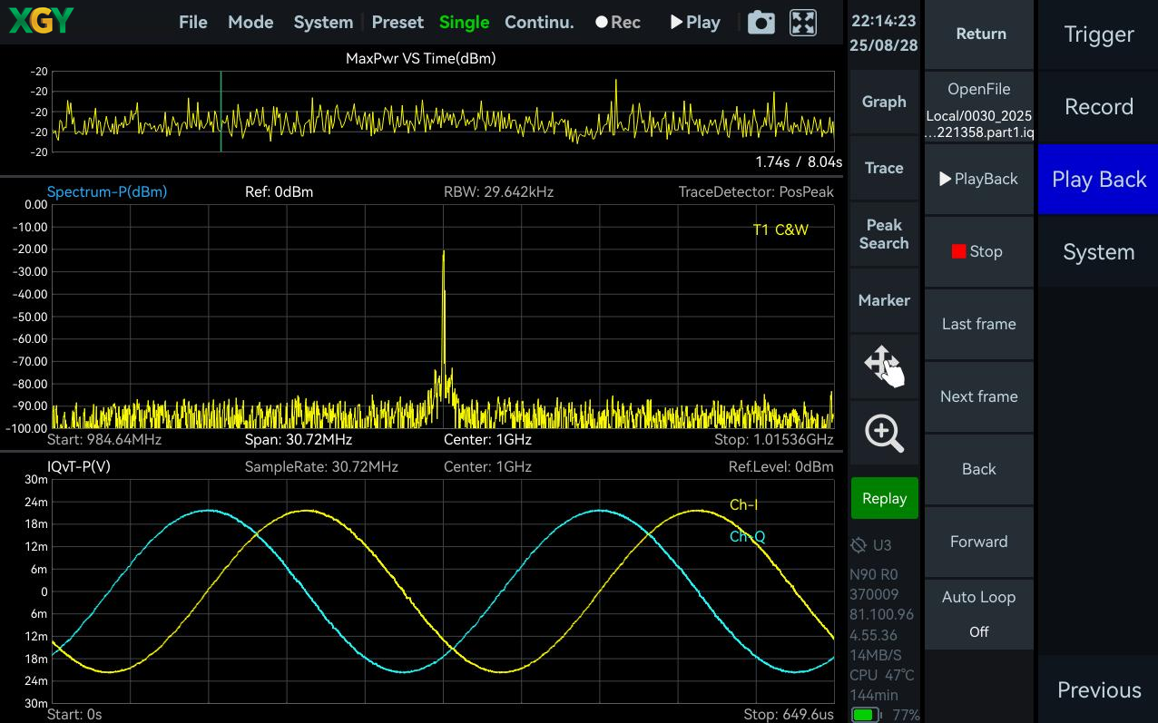
Task: Click SampleRate: 30.72MHz label
Action: [321, 467]
